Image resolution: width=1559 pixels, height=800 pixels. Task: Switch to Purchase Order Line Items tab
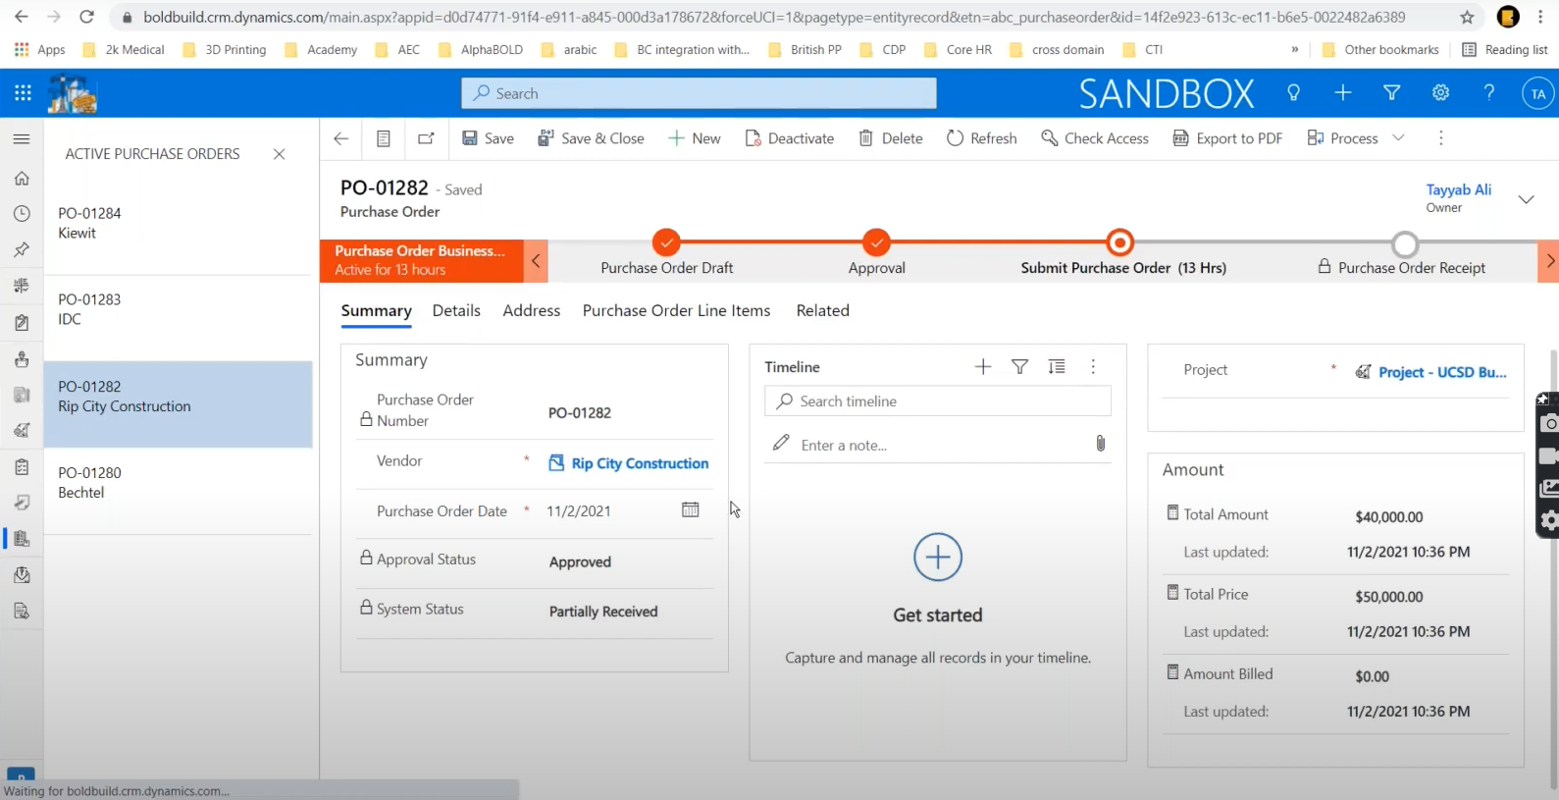[676, 310]
